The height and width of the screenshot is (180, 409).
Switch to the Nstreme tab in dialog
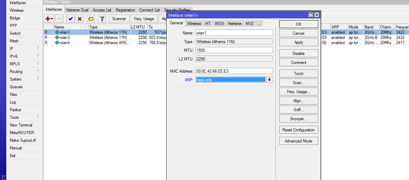(x=235, y=23)
